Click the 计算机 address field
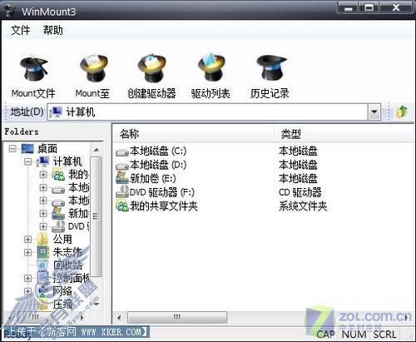The height and width of the screenshot is (342, 416). click(x=208, y=112)
